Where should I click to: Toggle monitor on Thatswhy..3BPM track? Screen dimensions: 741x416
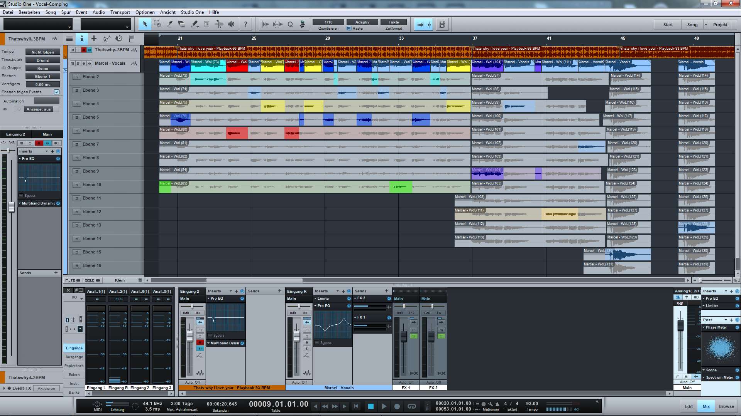90,50
